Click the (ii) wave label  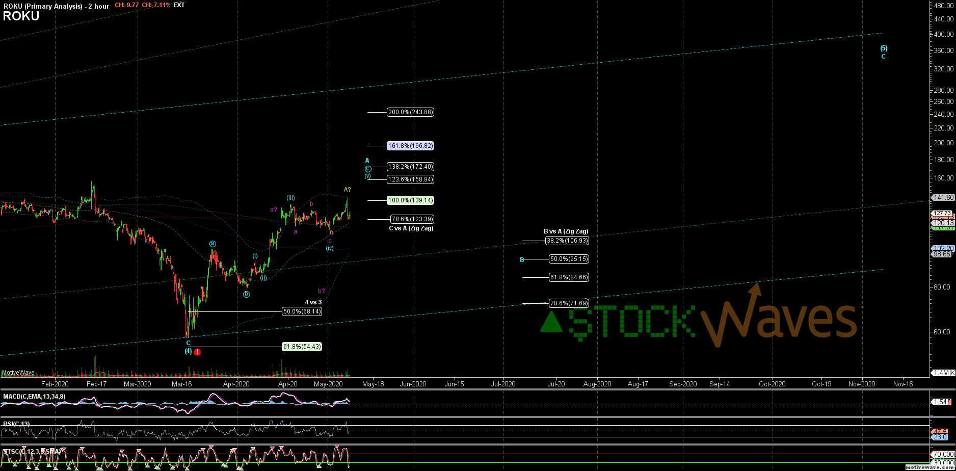tap(263, 278)
